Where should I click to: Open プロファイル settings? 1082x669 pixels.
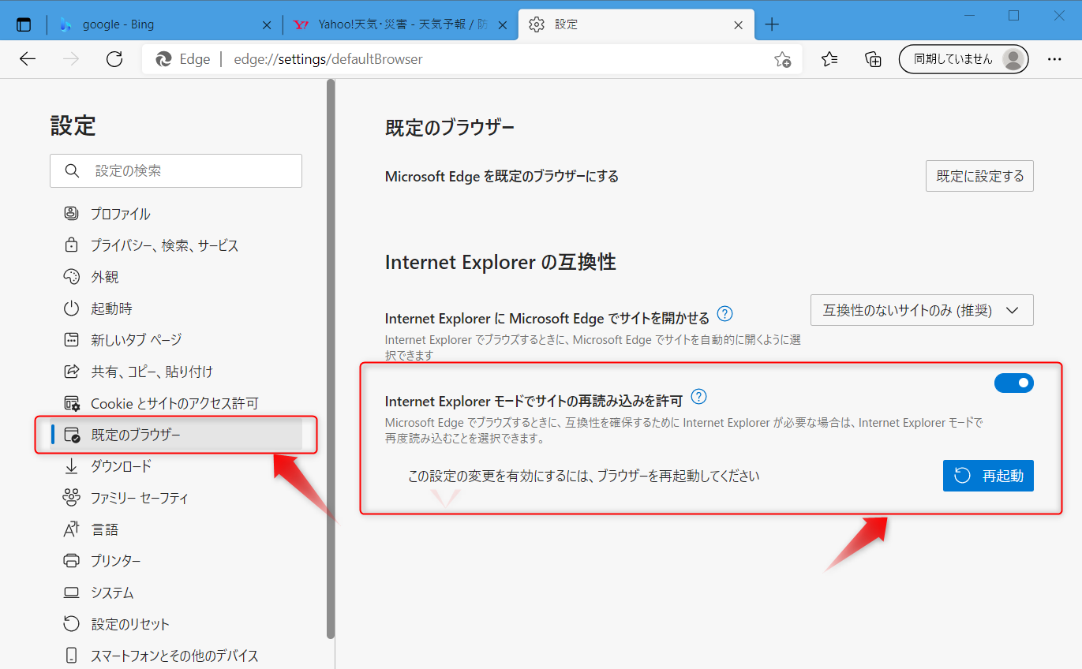pos(176,214)
